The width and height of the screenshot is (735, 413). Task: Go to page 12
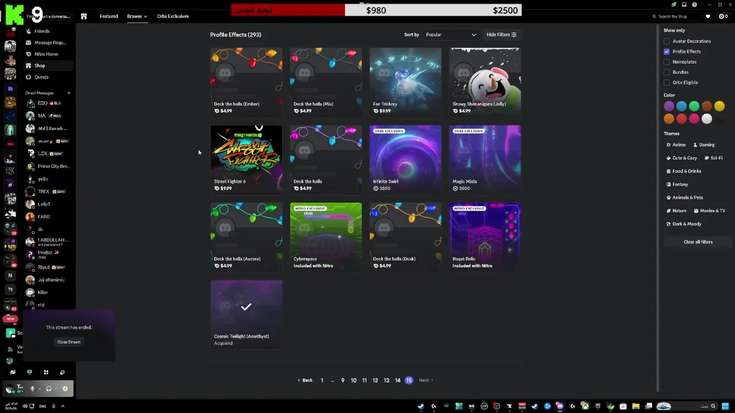[375, 380]
